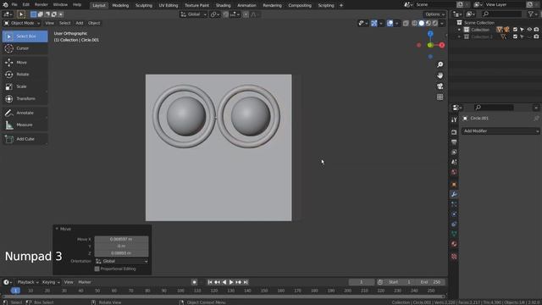Screen dimensions: 542x305
Task: Switch to the UV Editing workspace tab
Action: pyautogui.click(x=169, y=5)
